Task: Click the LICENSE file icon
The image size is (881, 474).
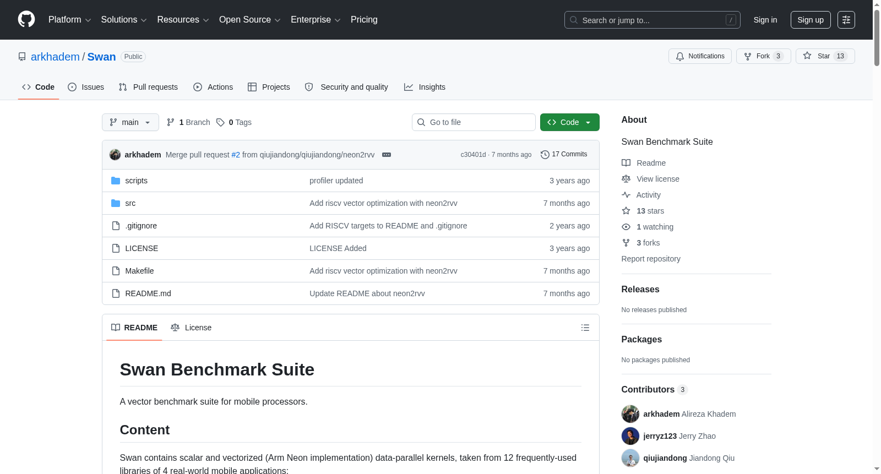Action: 116,248
